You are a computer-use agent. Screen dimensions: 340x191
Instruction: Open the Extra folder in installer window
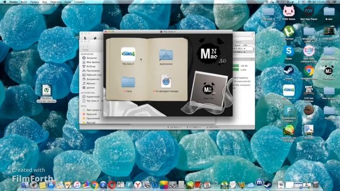[x=128, y=82]
